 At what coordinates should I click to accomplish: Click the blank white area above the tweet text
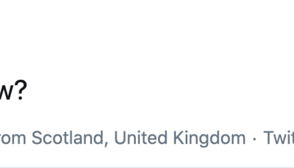pos(147,34)
